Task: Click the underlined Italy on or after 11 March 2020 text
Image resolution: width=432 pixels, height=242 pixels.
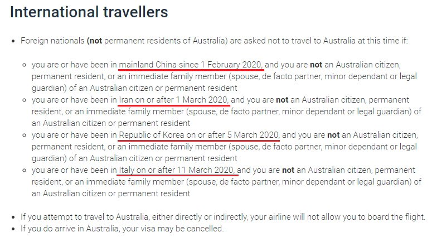Action: click(176, 170)
